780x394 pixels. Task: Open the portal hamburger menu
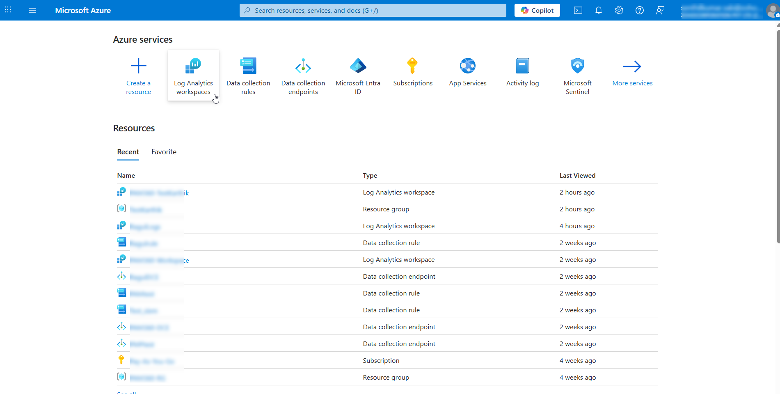click(x=32, y=10)
